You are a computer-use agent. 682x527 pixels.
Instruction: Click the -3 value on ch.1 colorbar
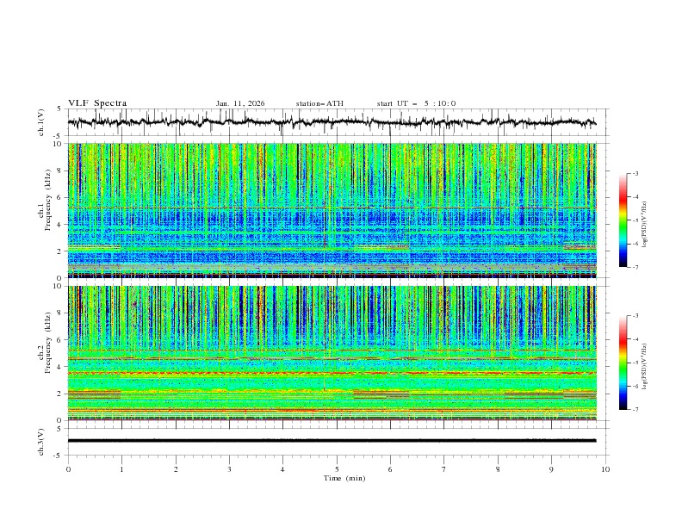tap(635, 174)
